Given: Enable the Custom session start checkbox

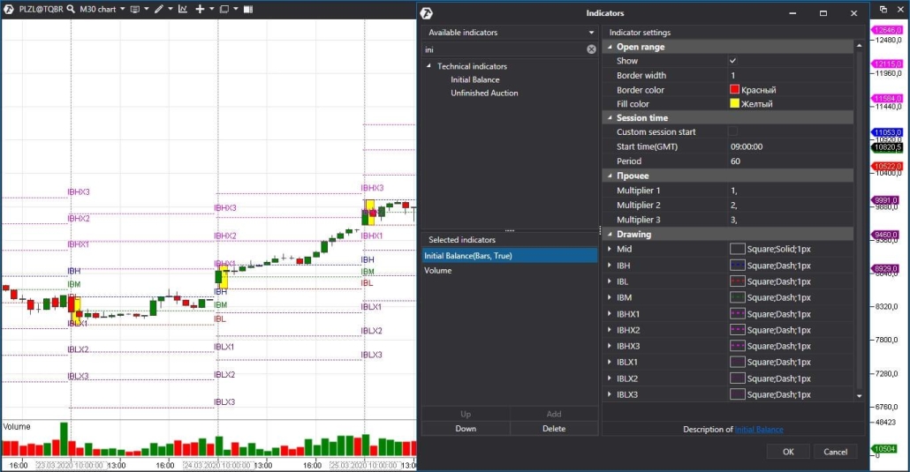Looking at the screenshot, I should pyautogui.click(x=733, y=131).
